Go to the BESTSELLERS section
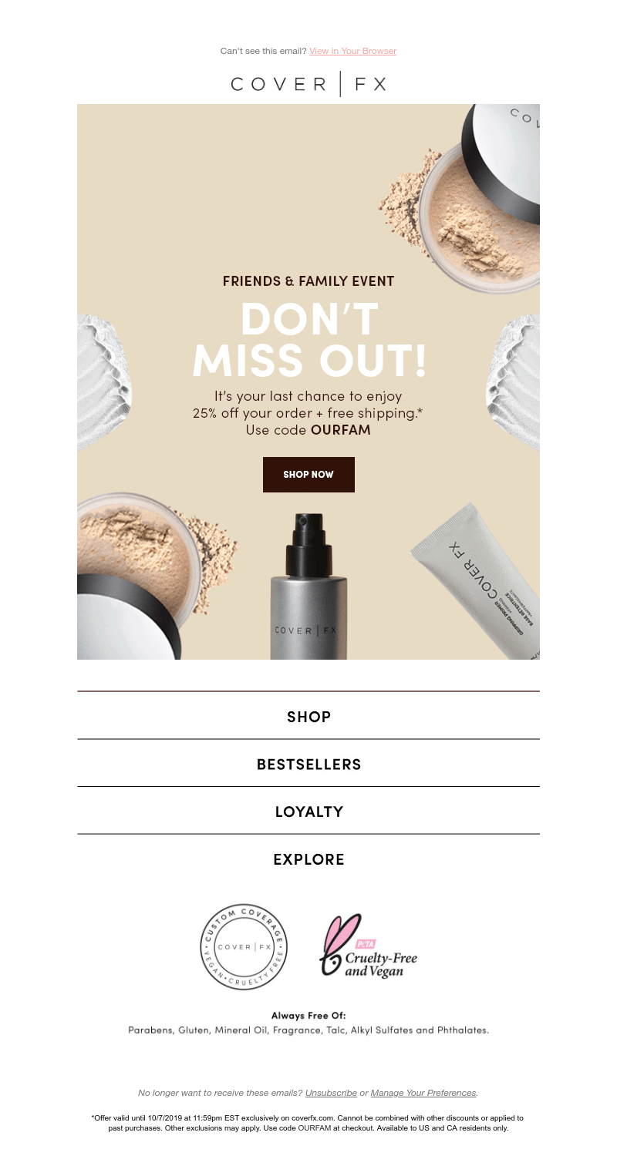617x1156 pixels. pos(308,764)
